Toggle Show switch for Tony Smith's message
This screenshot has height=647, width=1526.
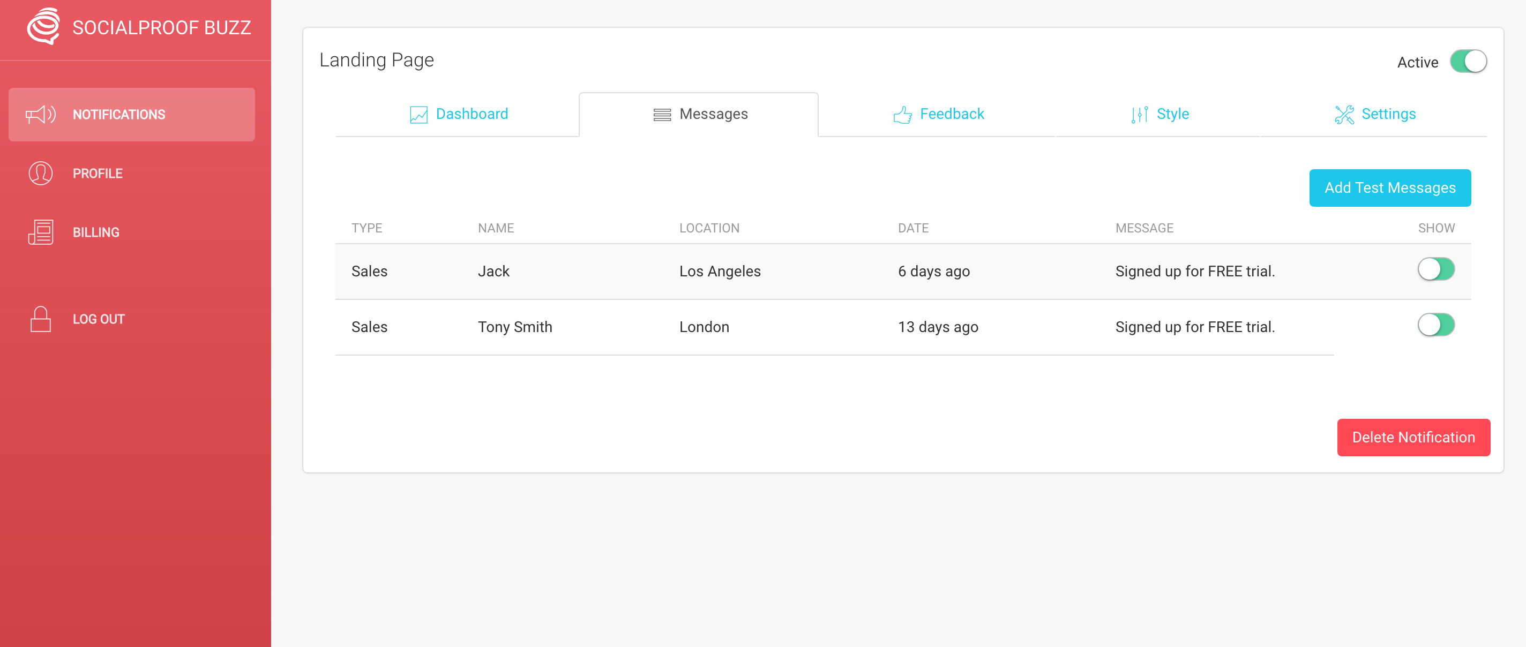[1435, 325]
